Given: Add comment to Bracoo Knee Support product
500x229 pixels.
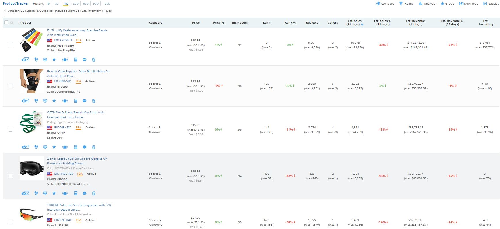Looking at the screenshot, I should [85, 101].
